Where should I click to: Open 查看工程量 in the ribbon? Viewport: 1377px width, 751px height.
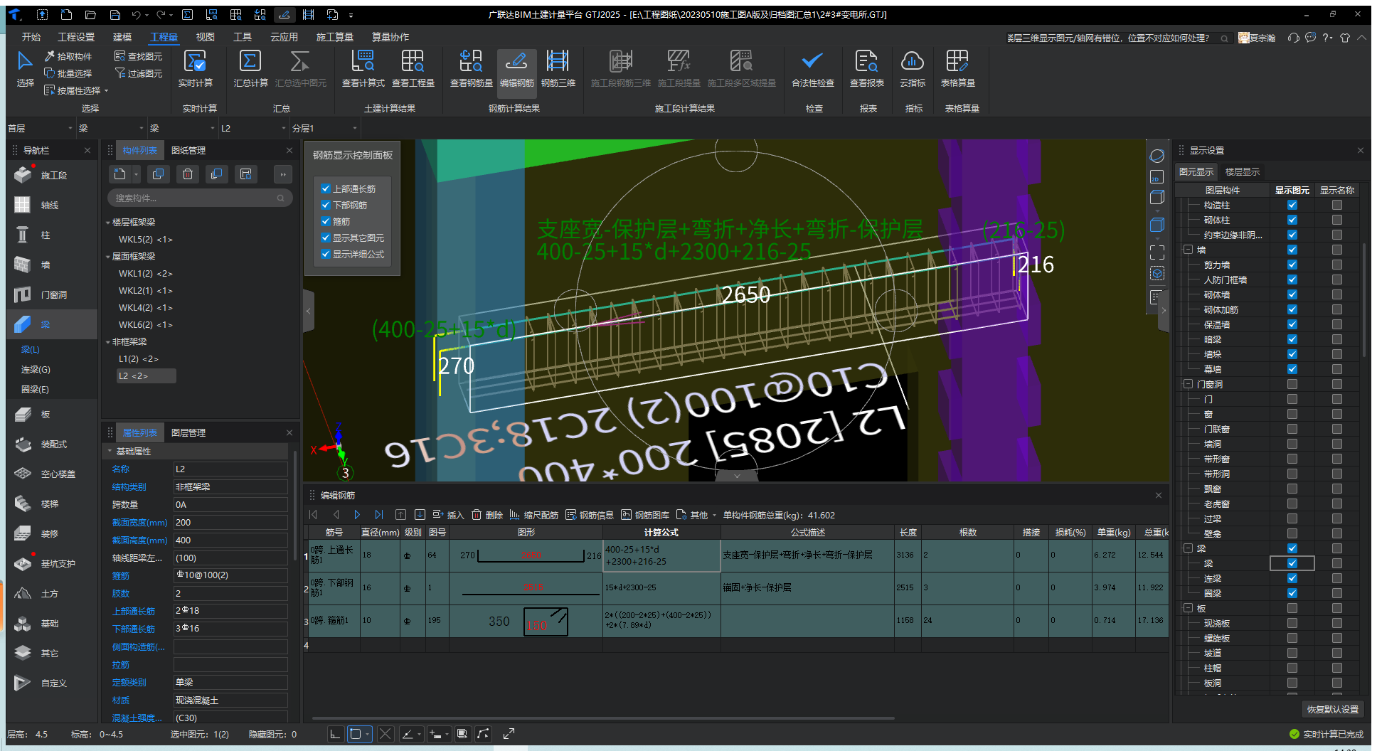(x=413, y=68)
